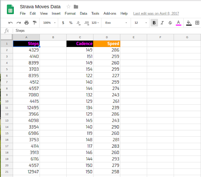This screenshot has height=177, width=201.
Task: Open the text color picker
Action: [x=178, y=23]
